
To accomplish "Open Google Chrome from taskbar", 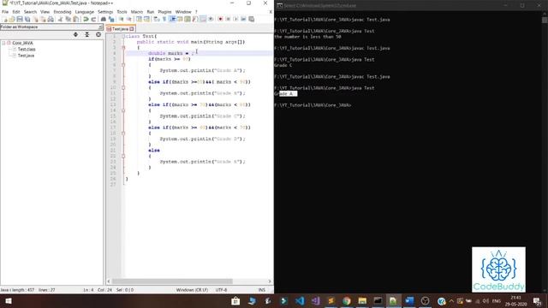I will point(346,300).
